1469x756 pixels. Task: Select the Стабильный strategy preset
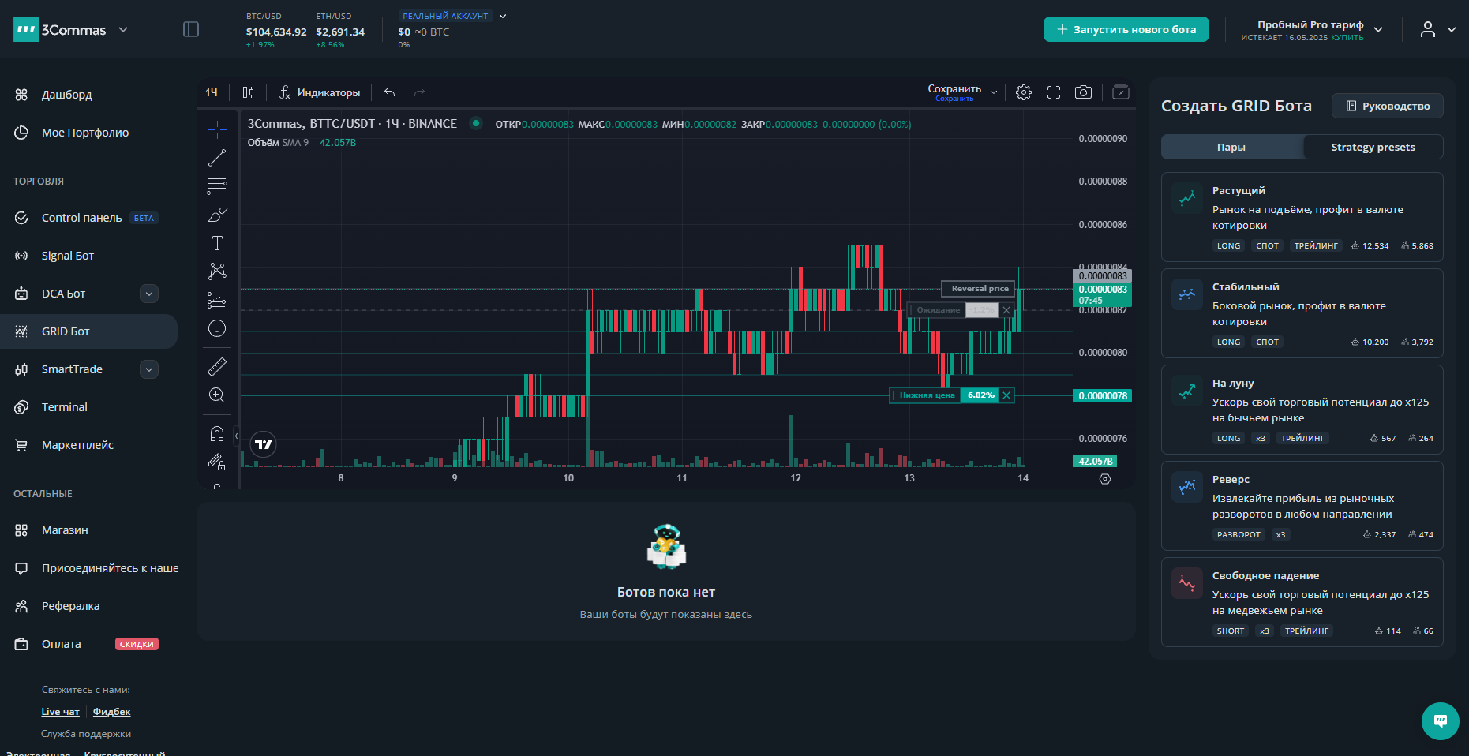pos(1302,313)
